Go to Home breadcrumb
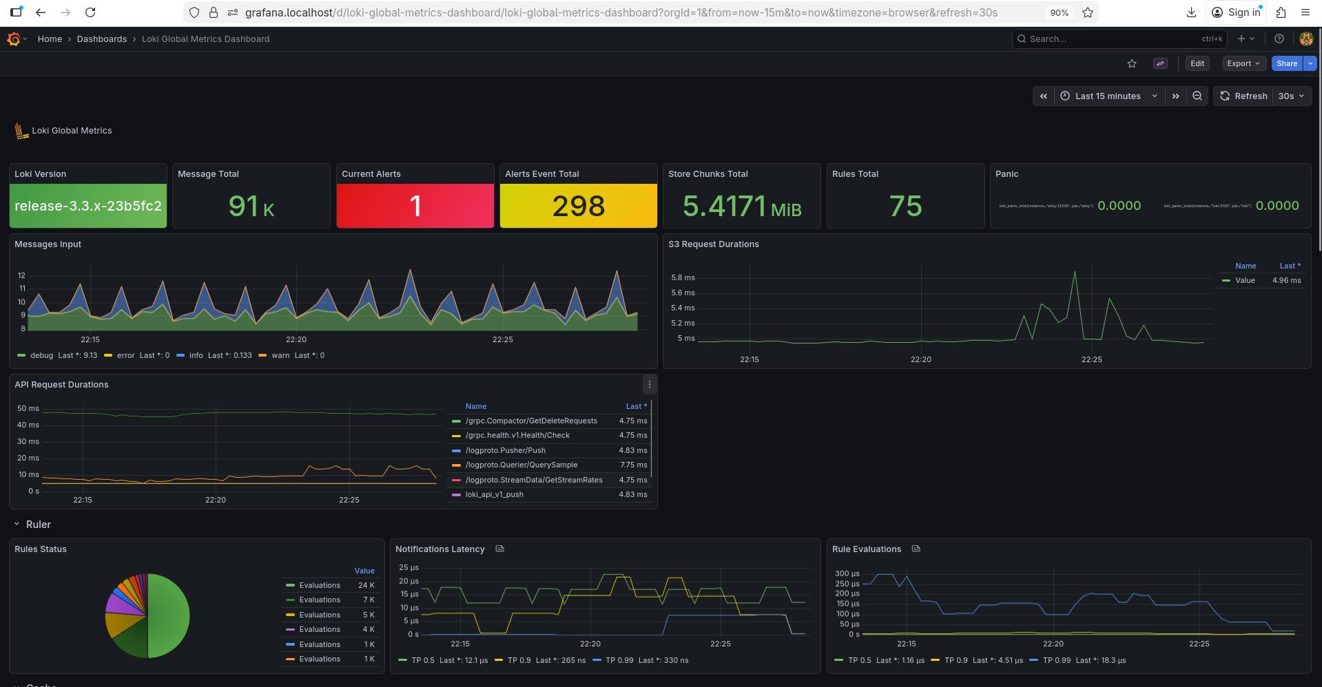This screenshot has width=1322, height=687. 50,39
